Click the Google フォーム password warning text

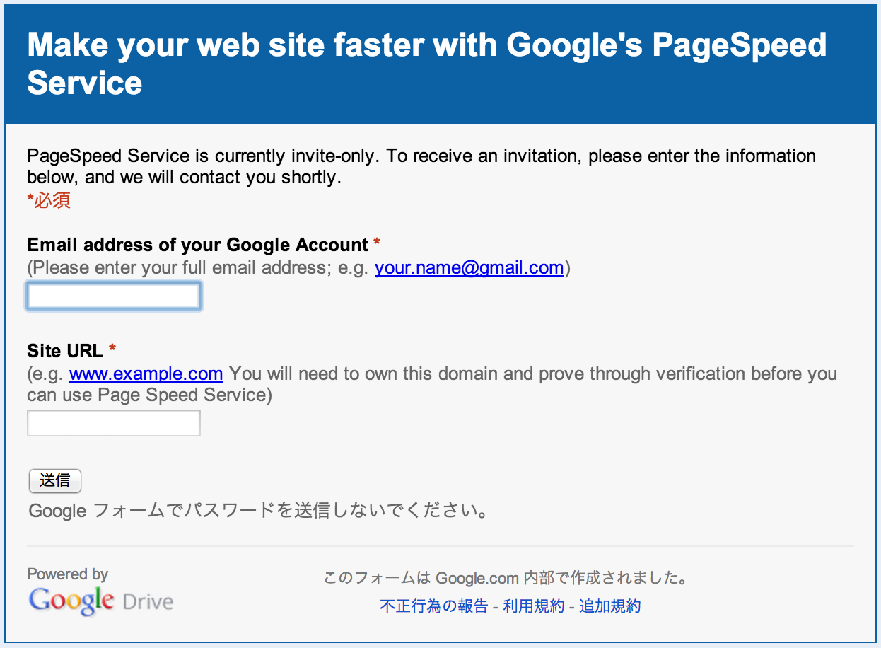(x=258, y=511)
